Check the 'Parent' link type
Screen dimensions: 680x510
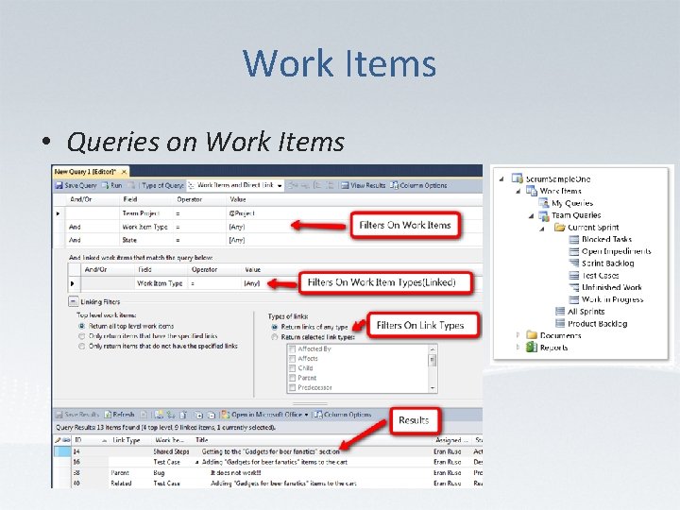coord(292,378)
